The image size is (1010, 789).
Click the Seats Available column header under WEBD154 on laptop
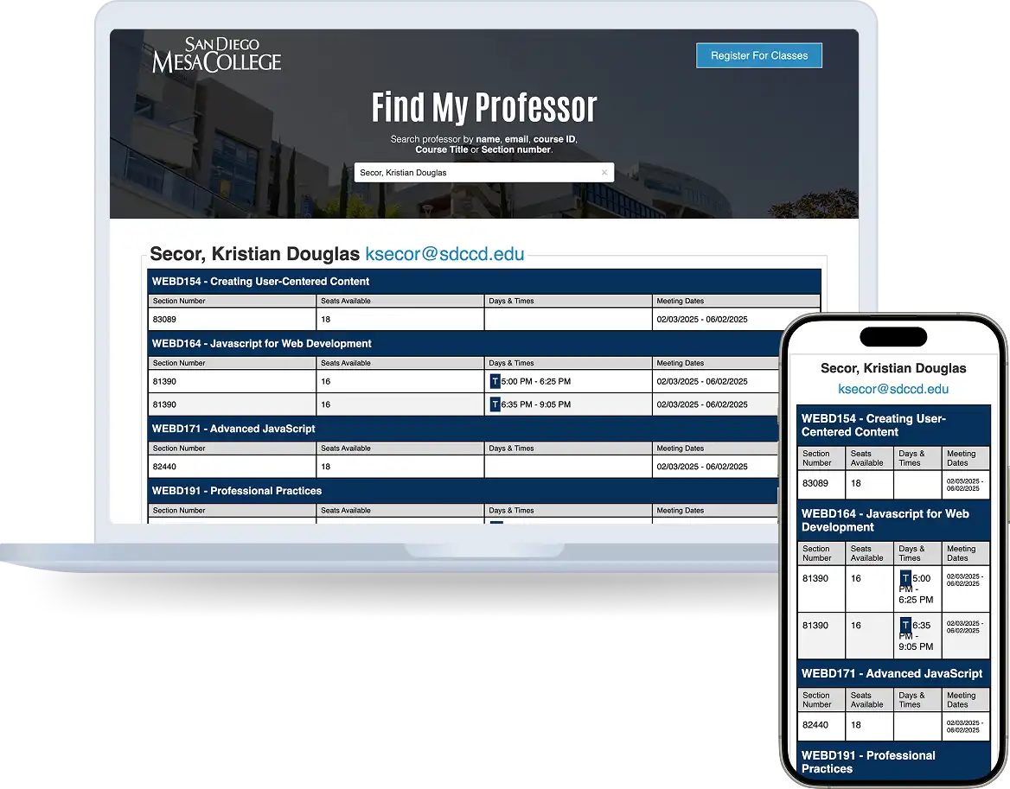[x=400, y=301]
